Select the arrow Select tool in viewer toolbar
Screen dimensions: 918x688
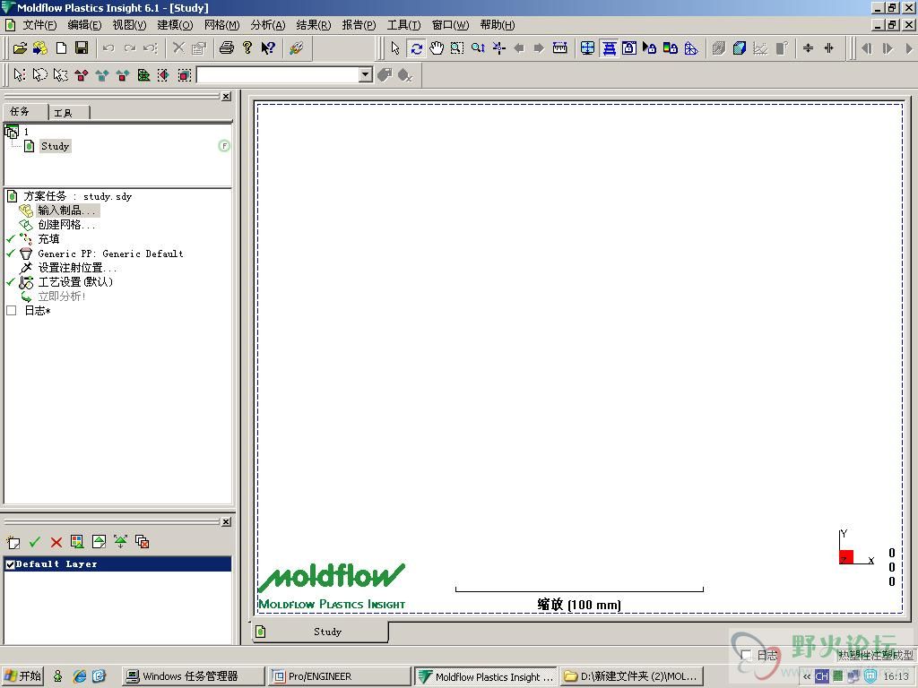tap(395, 48)
